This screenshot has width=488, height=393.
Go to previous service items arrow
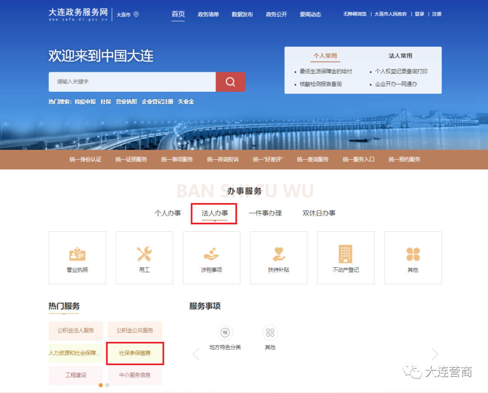(196, 354)
